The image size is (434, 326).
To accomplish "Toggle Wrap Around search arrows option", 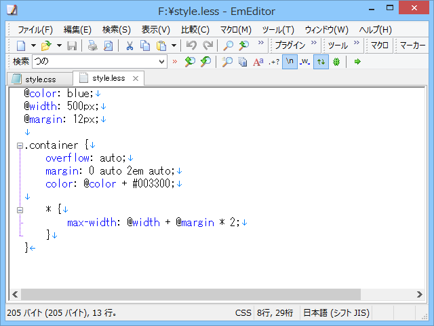I will [x=321, y=62].
